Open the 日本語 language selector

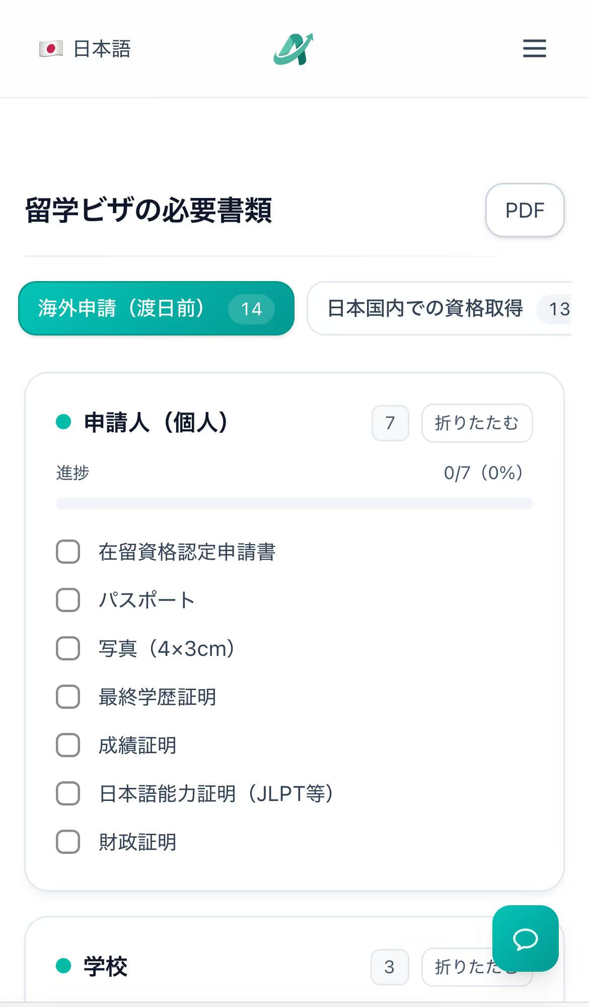click(102, 49)
